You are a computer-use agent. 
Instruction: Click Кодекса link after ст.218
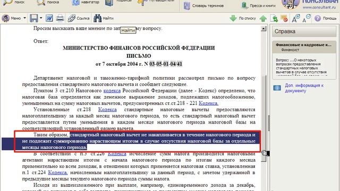[107, 110]
